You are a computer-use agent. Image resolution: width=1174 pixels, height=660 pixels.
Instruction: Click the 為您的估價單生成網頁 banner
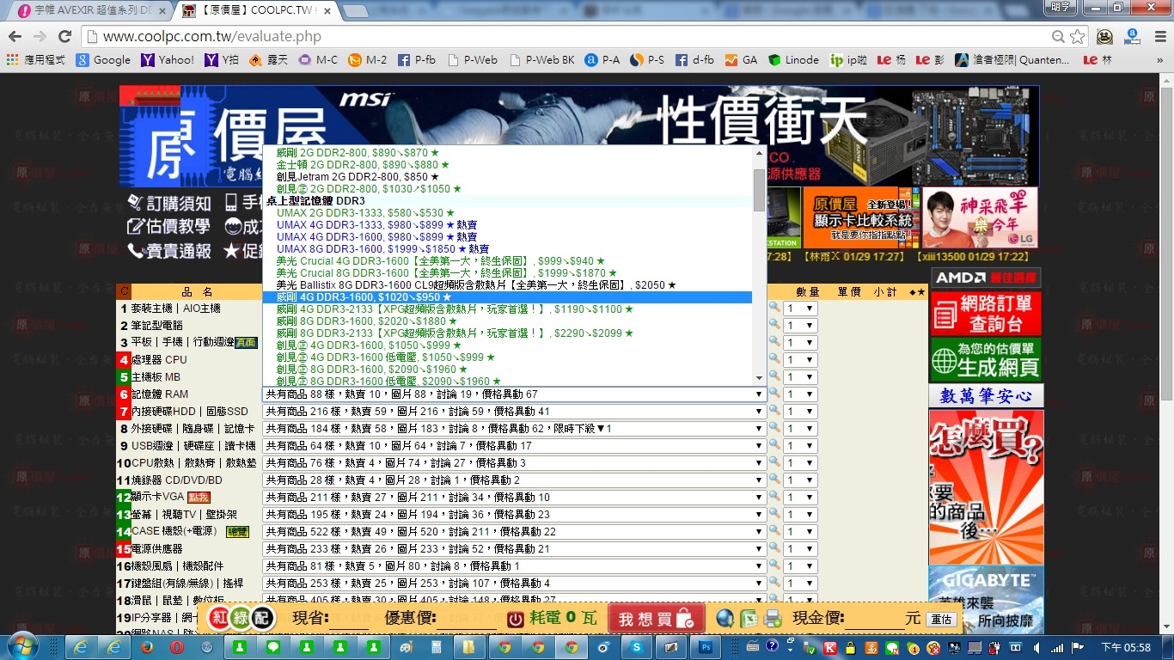[x=986, y=360]
